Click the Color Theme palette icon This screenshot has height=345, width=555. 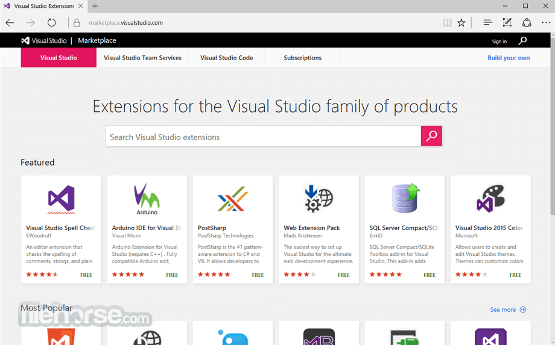pyautogui.click(x=490, y=199)
